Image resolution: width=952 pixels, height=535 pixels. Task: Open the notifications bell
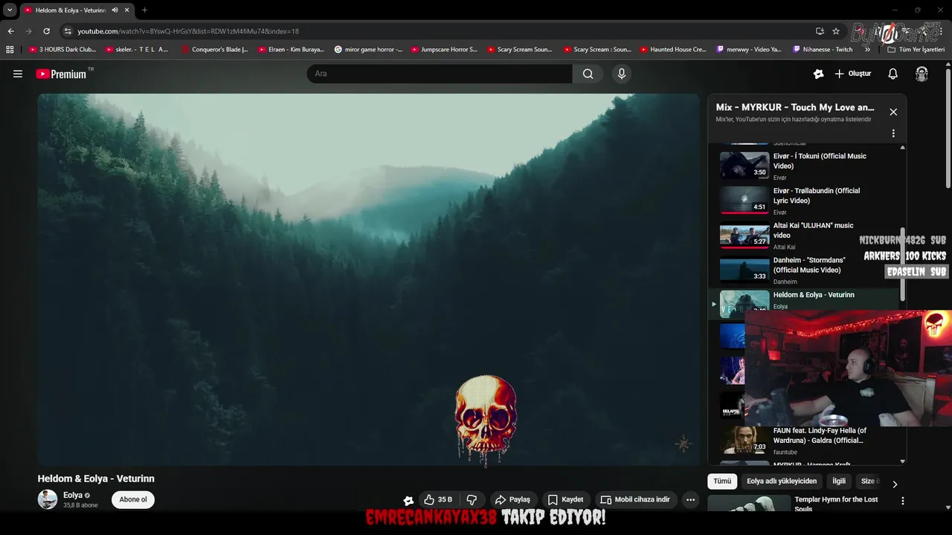tap(893, 74)
